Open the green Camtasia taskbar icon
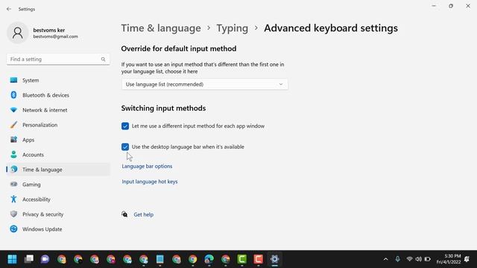Image resolution: width=477 pixels, height=268 pixels. (x=241, y=259)
